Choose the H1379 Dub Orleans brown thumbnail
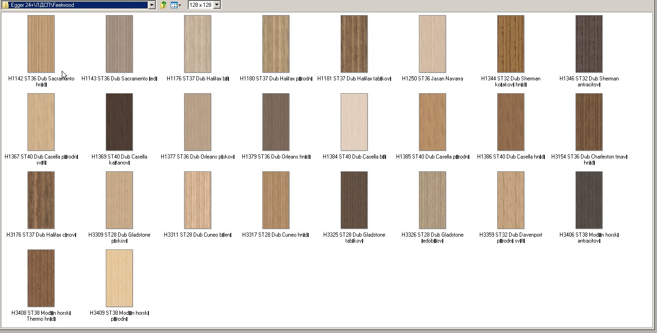The width and height of the screenshot is (657, 333). tap(276, 122)
